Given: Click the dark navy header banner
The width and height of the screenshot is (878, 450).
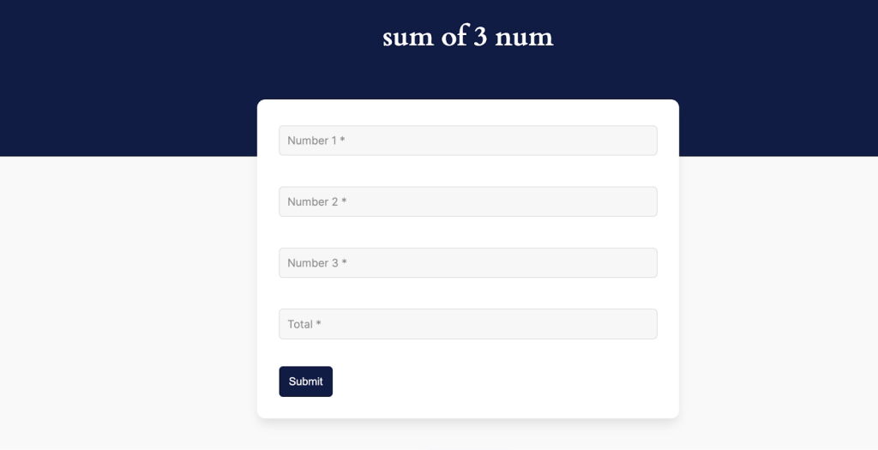Looking at the screenshot, I should coord(129,77).
